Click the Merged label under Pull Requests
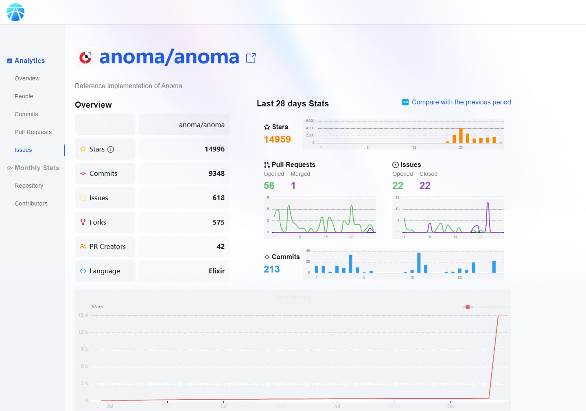This screenshot has height=411, width=586. 300,174
